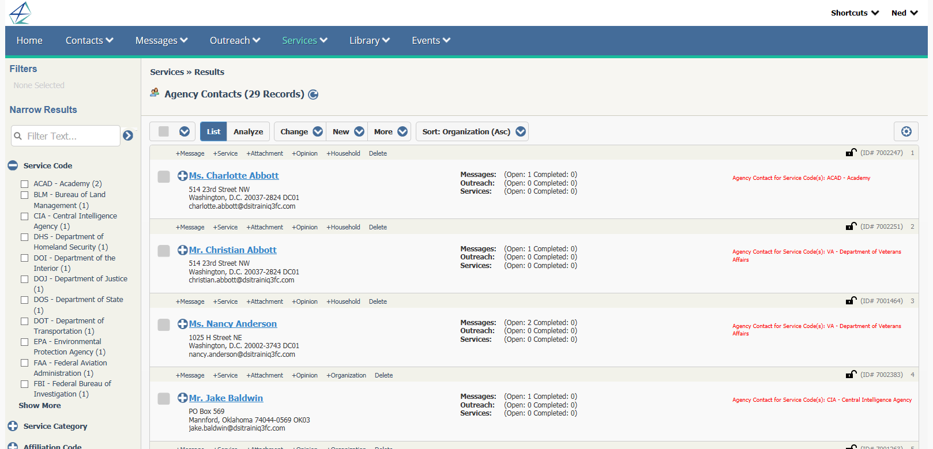The height and width of the screenshot is (449, 933).
Task: Click the unlock icon for record ID 7001464
Action: (851, 301)
